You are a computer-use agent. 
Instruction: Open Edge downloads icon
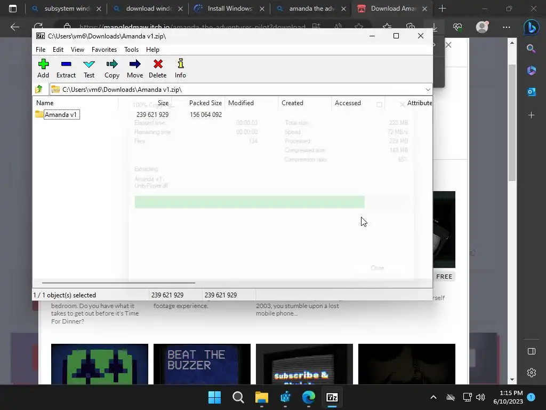point(434,27)
